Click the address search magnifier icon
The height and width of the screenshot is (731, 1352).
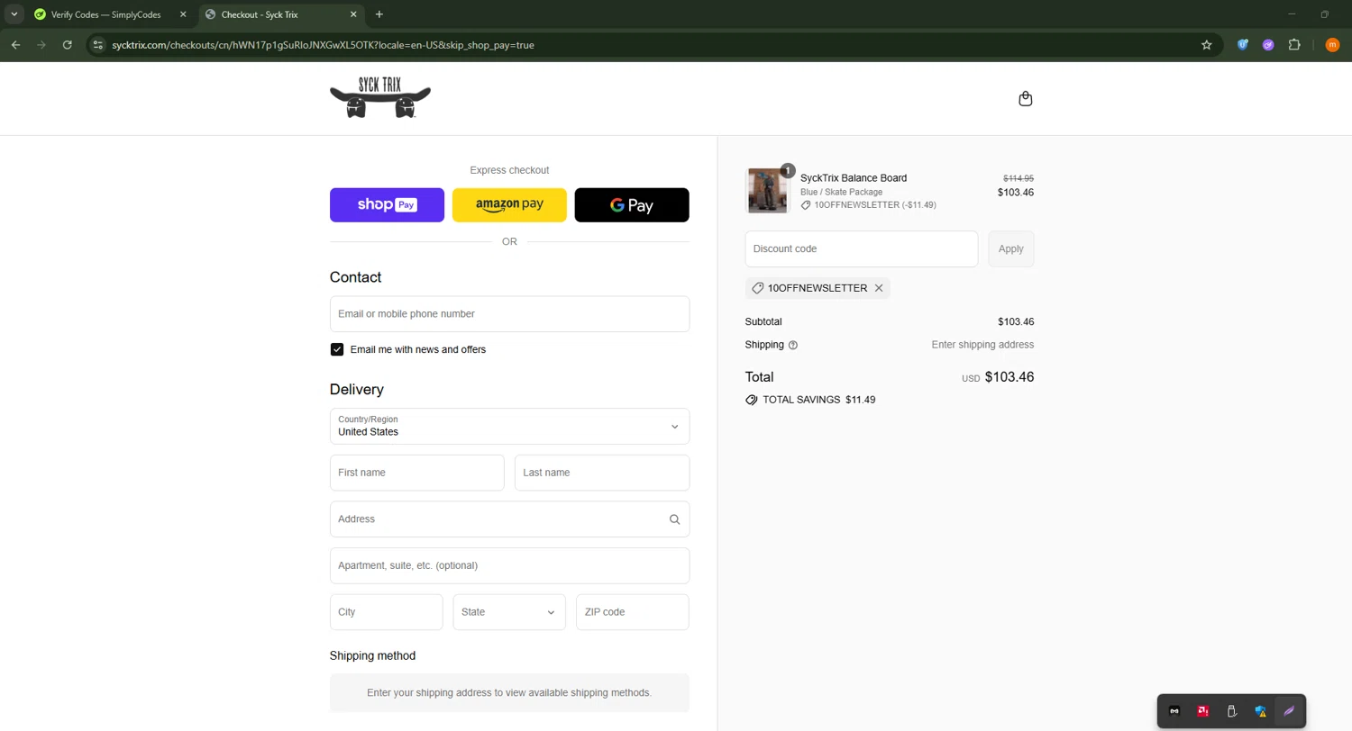pyautogui.click(x=674, y=519)
